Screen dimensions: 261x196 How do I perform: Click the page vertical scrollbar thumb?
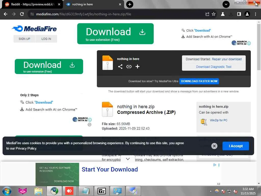coord(259,47)
